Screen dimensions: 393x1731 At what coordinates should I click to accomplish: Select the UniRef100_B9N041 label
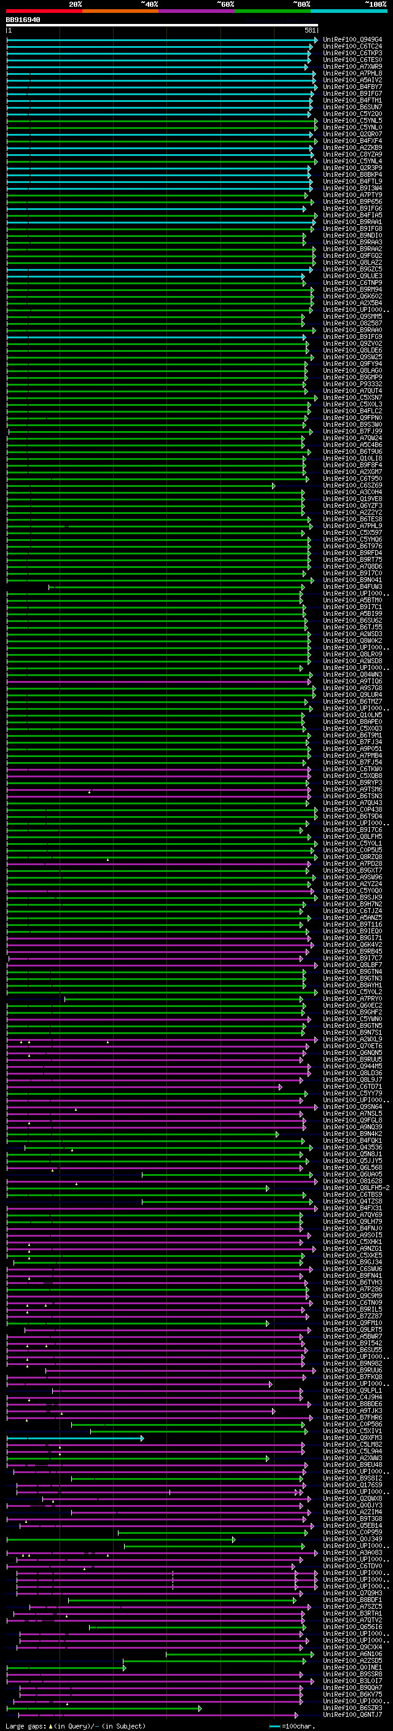coord(352,580)
